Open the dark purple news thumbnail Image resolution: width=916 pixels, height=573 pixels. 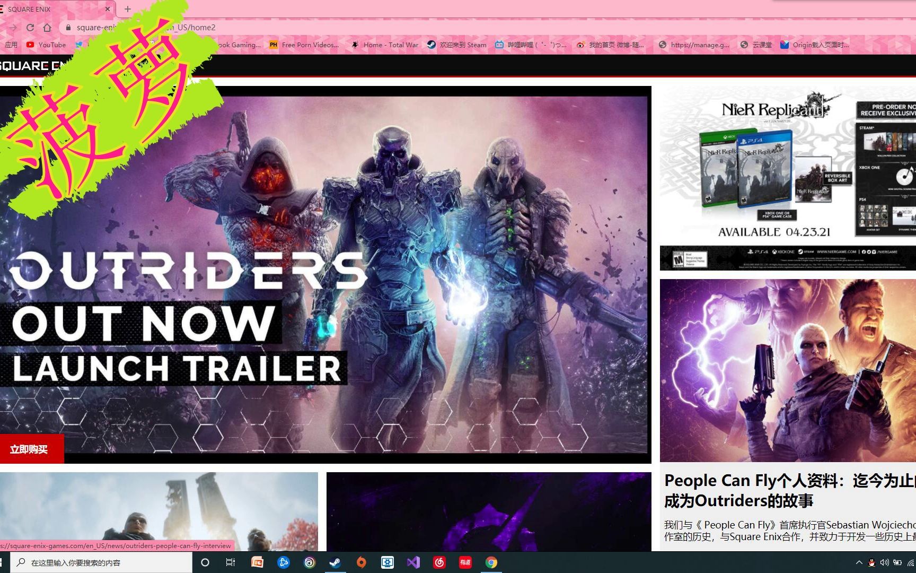click(489, 511)
